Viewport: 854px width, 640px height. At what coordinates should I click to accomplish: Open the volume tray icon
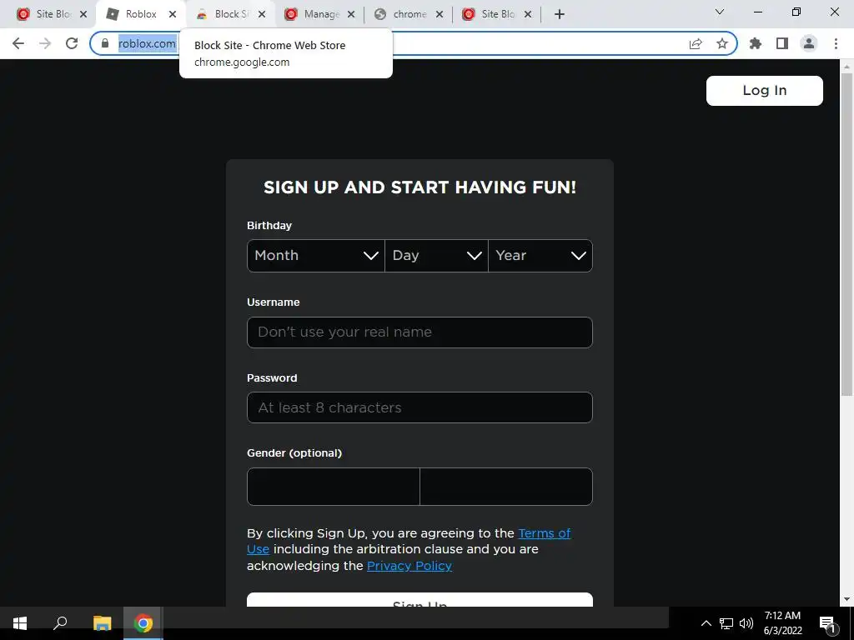coord(746,623)
